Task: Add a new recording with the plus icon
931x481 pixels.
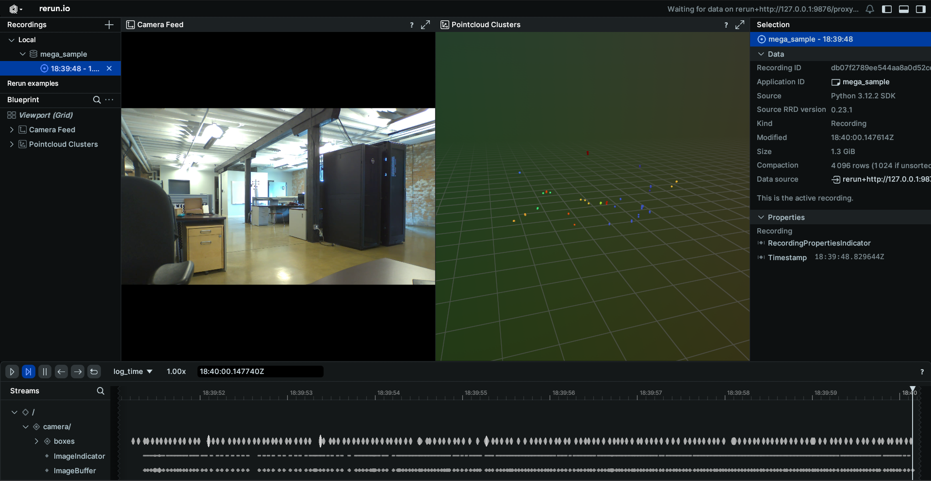Action: point(109,25)
